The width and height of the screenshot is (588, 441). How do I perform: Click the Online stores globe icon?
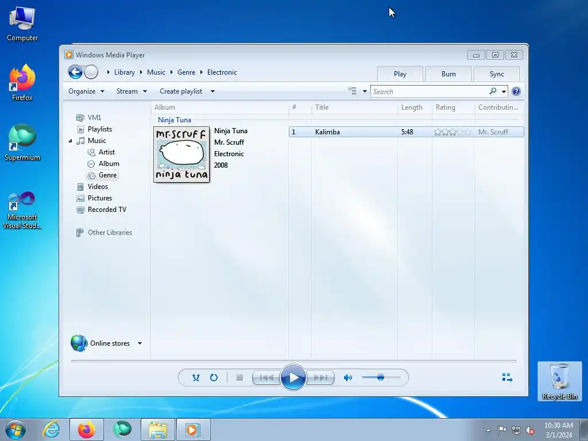[x=79, y=343]
